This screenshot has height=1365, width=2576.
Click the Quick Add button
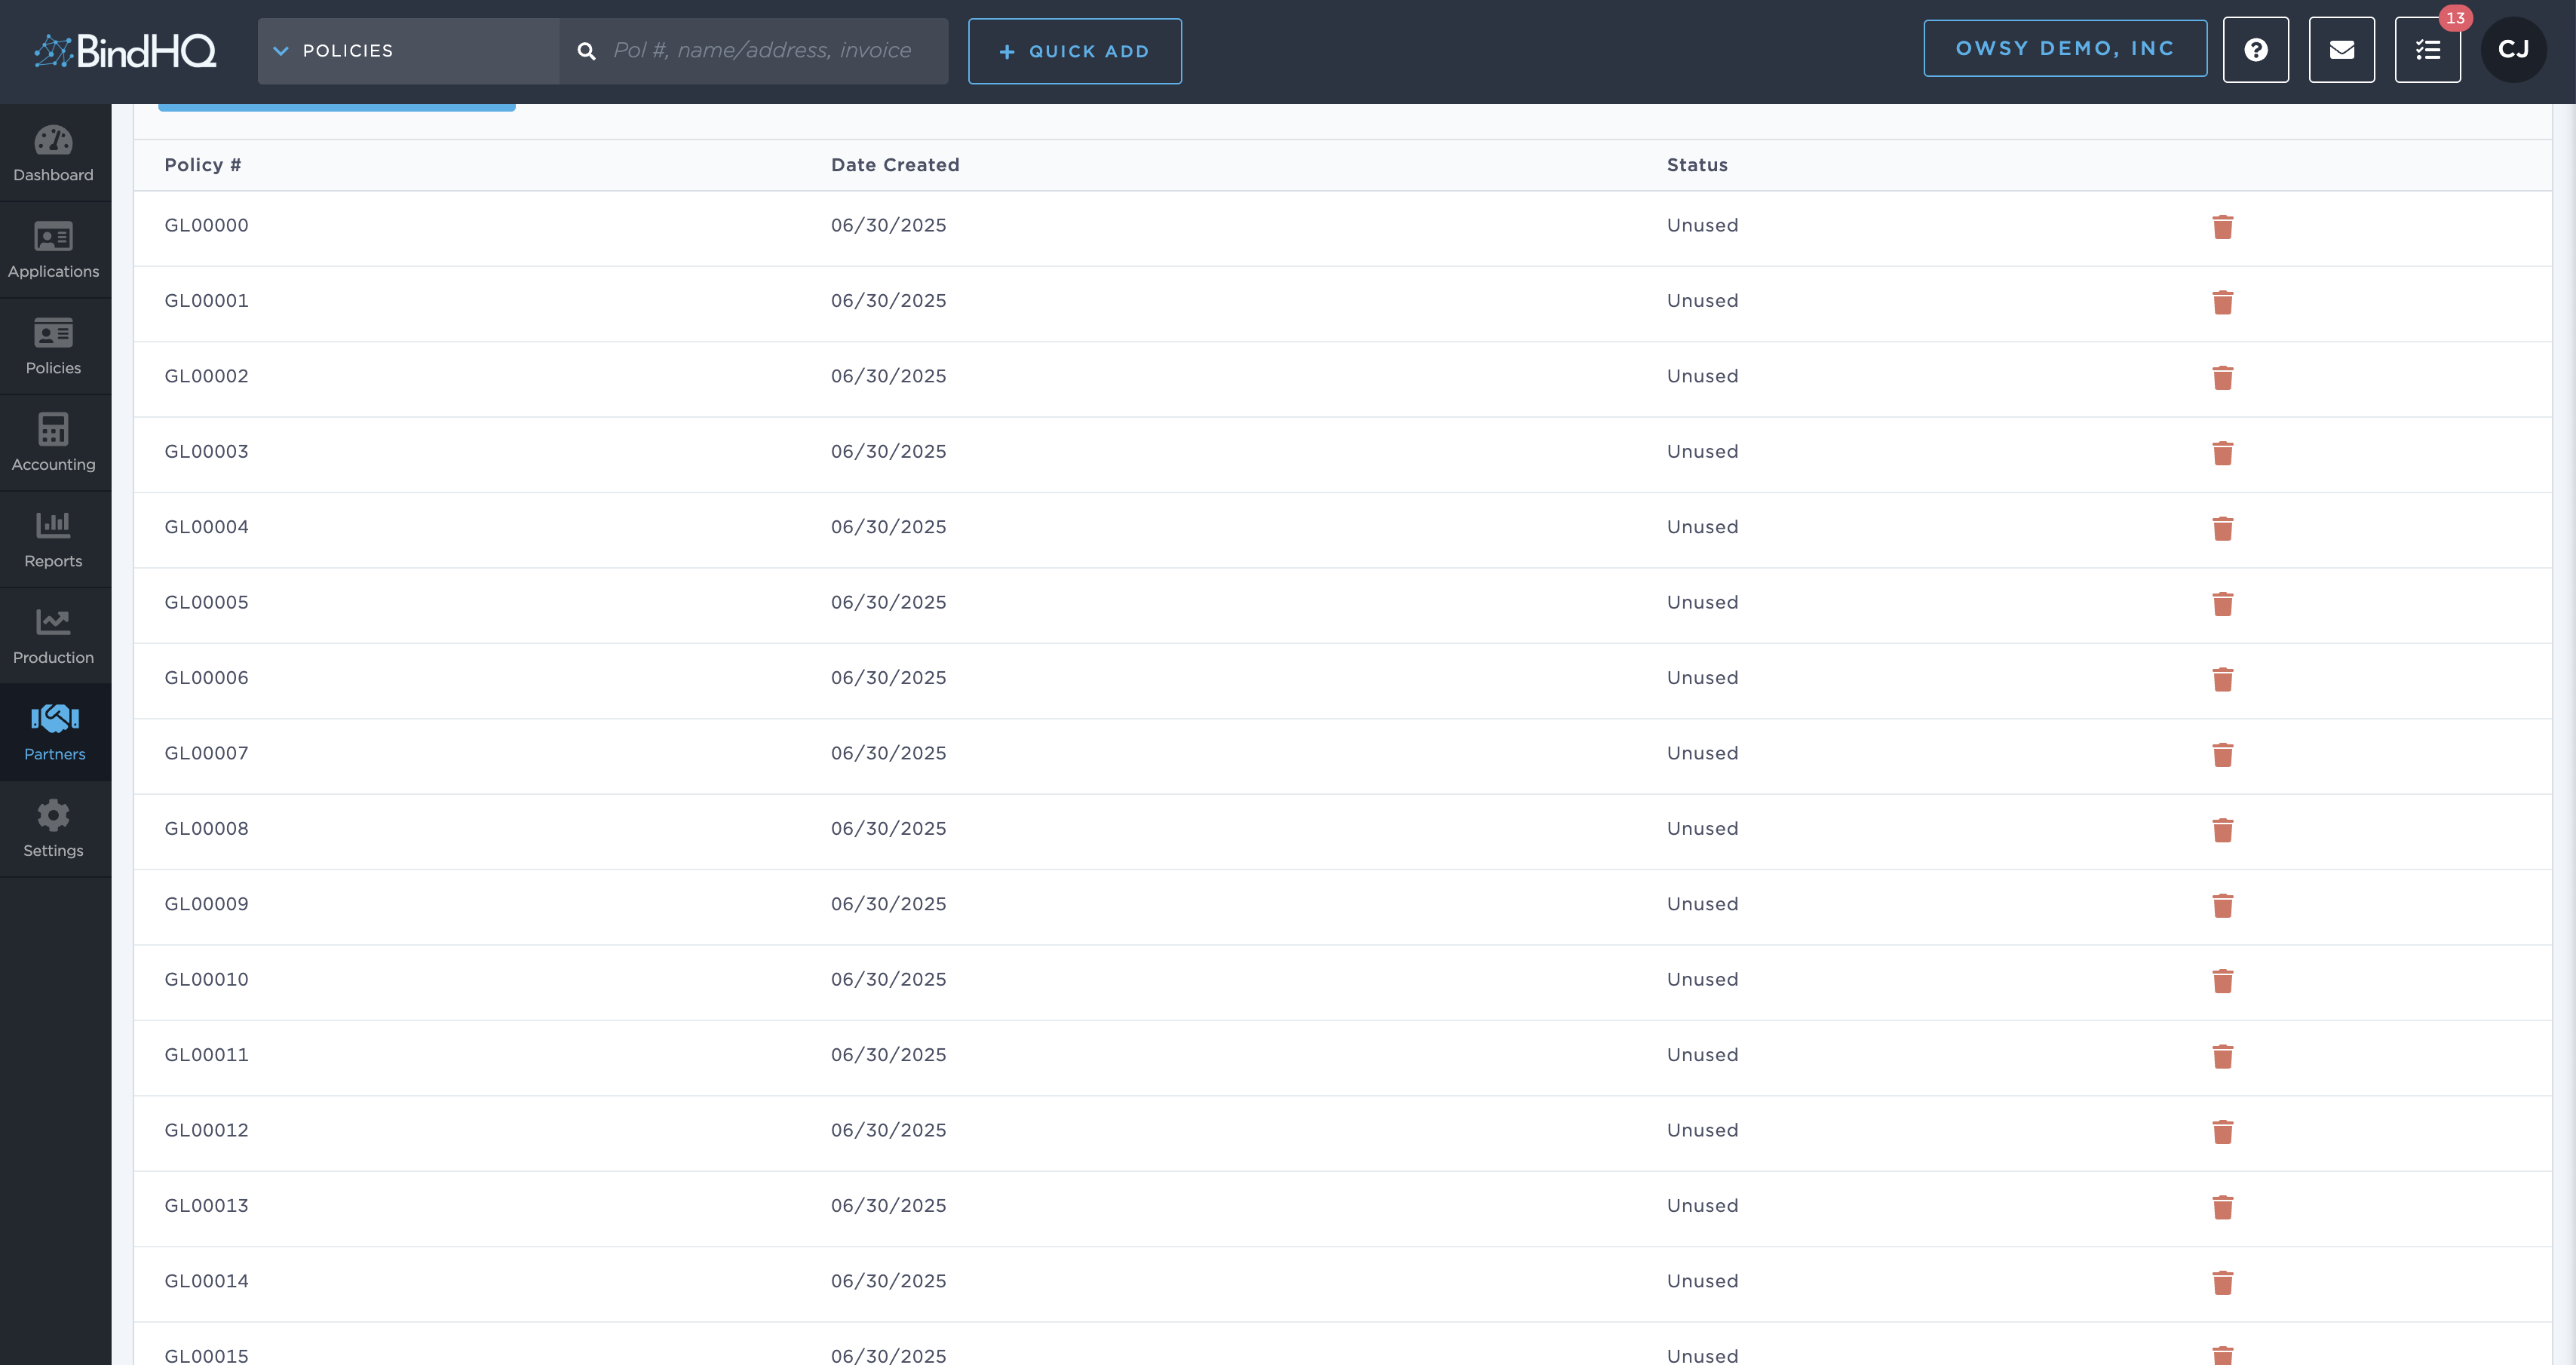point(1075,50)
